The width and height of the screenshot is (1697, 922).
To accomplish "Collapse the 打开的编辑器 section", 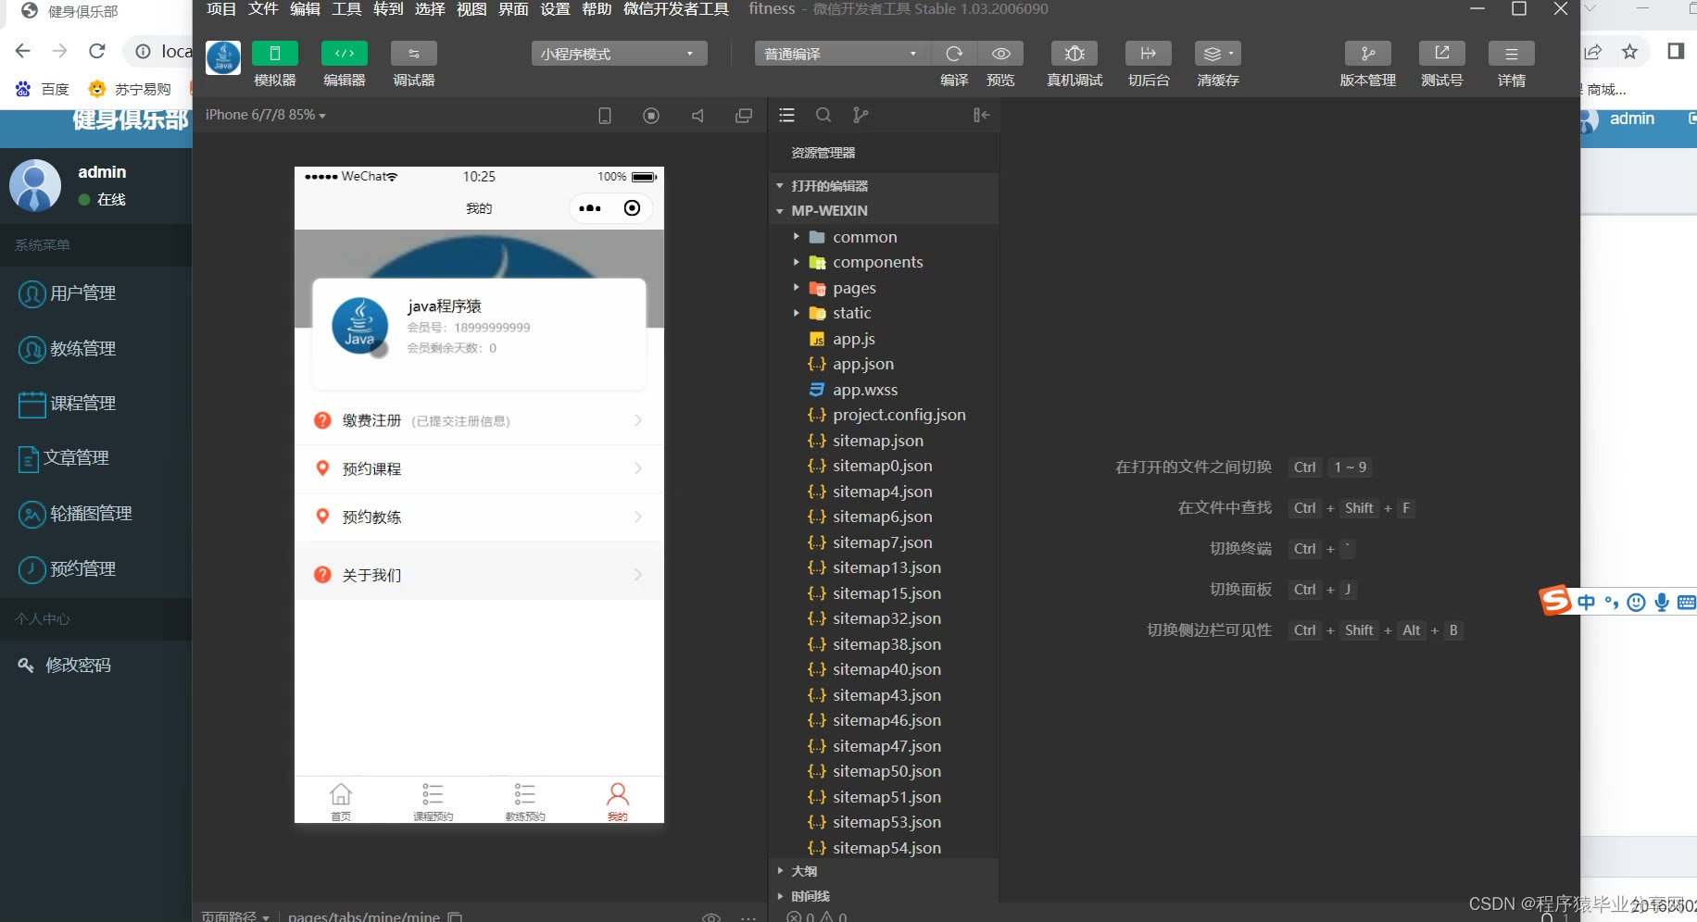I will (x=884, y=186).
